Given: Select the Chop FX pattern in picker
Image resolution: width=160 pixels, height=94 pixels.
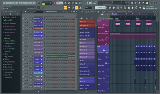Looking at the screenshot, I should pyautogui.click(x=87, y=39).
